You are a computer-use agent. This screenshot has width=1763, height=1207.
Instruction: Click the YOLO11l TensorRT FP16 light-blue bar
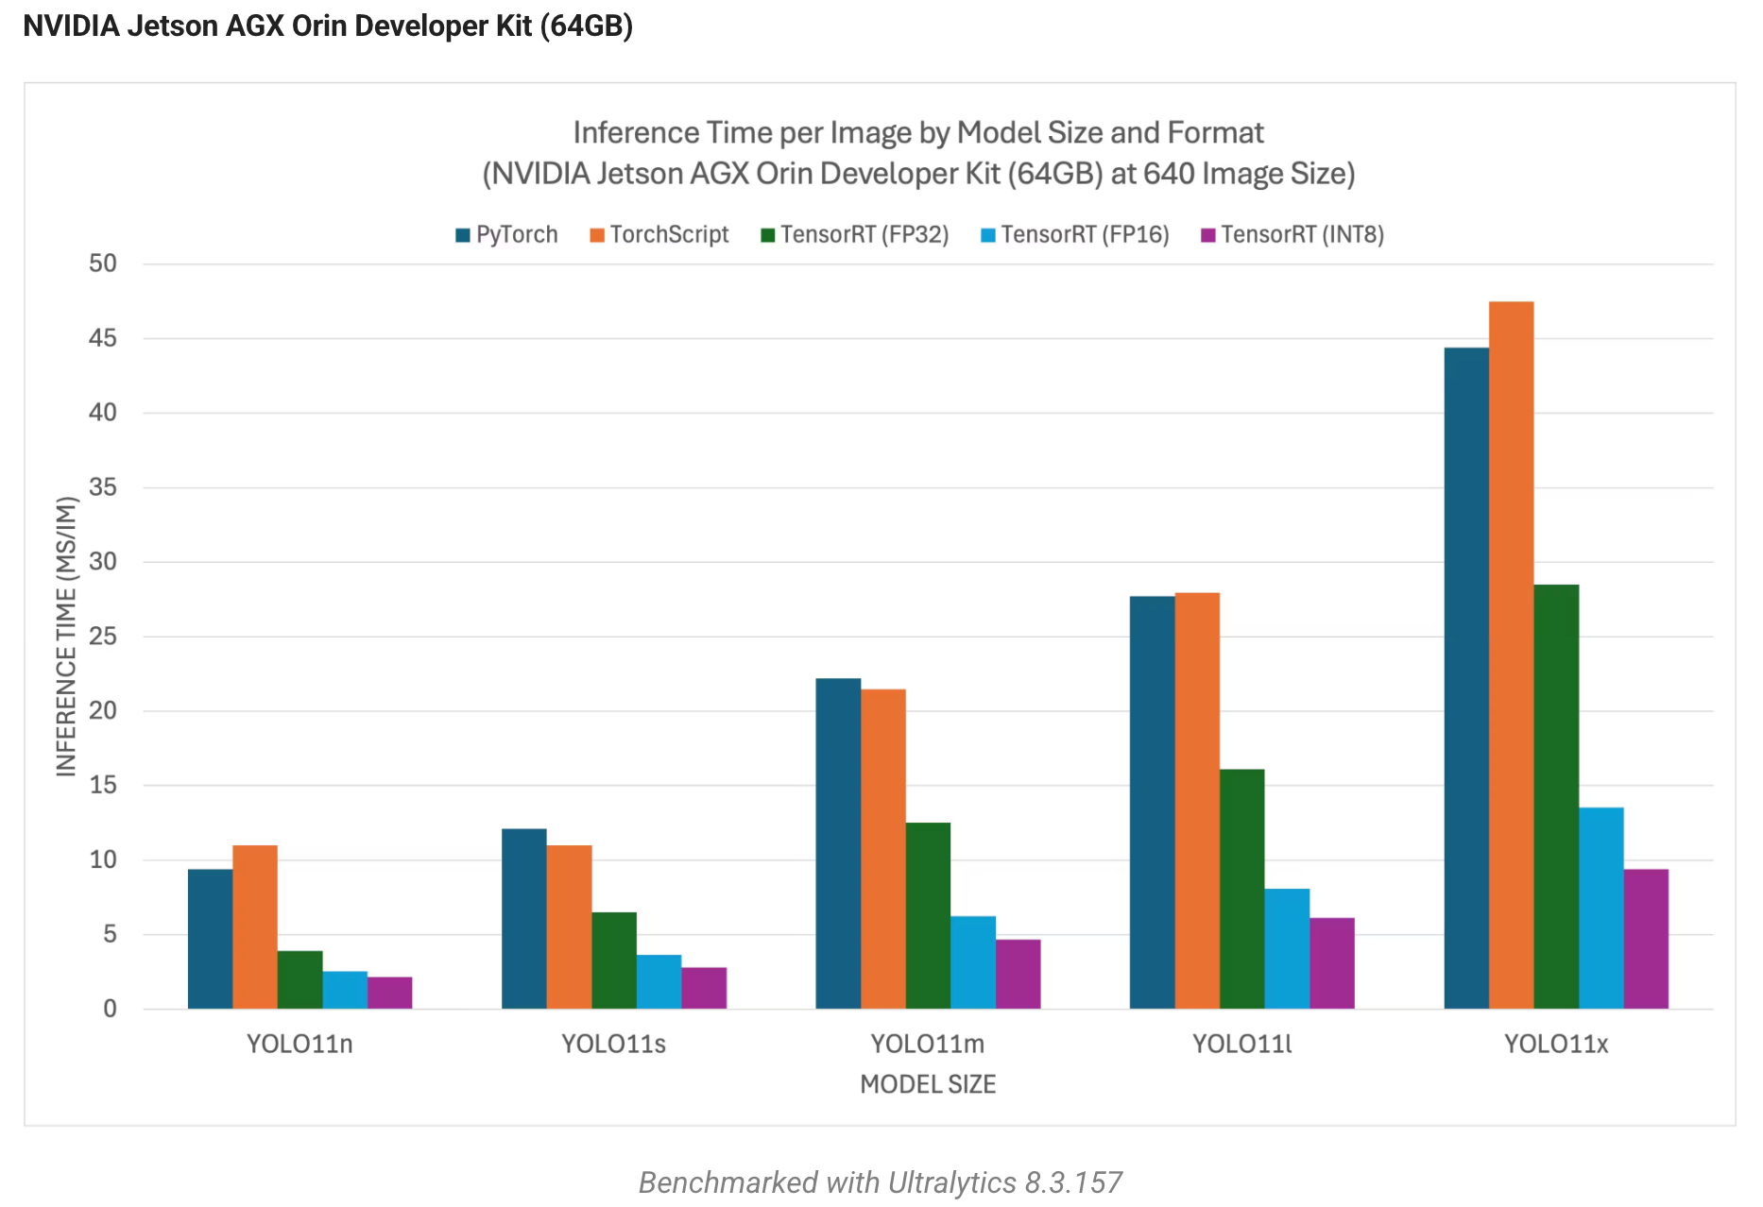(1288, 948)
